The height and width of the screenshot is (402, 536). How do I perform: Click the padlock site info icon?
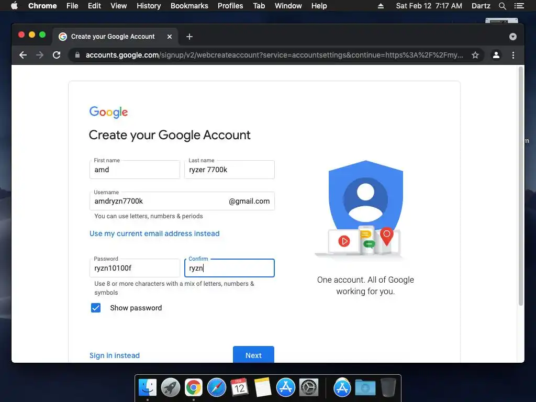(x=77, y=55)
